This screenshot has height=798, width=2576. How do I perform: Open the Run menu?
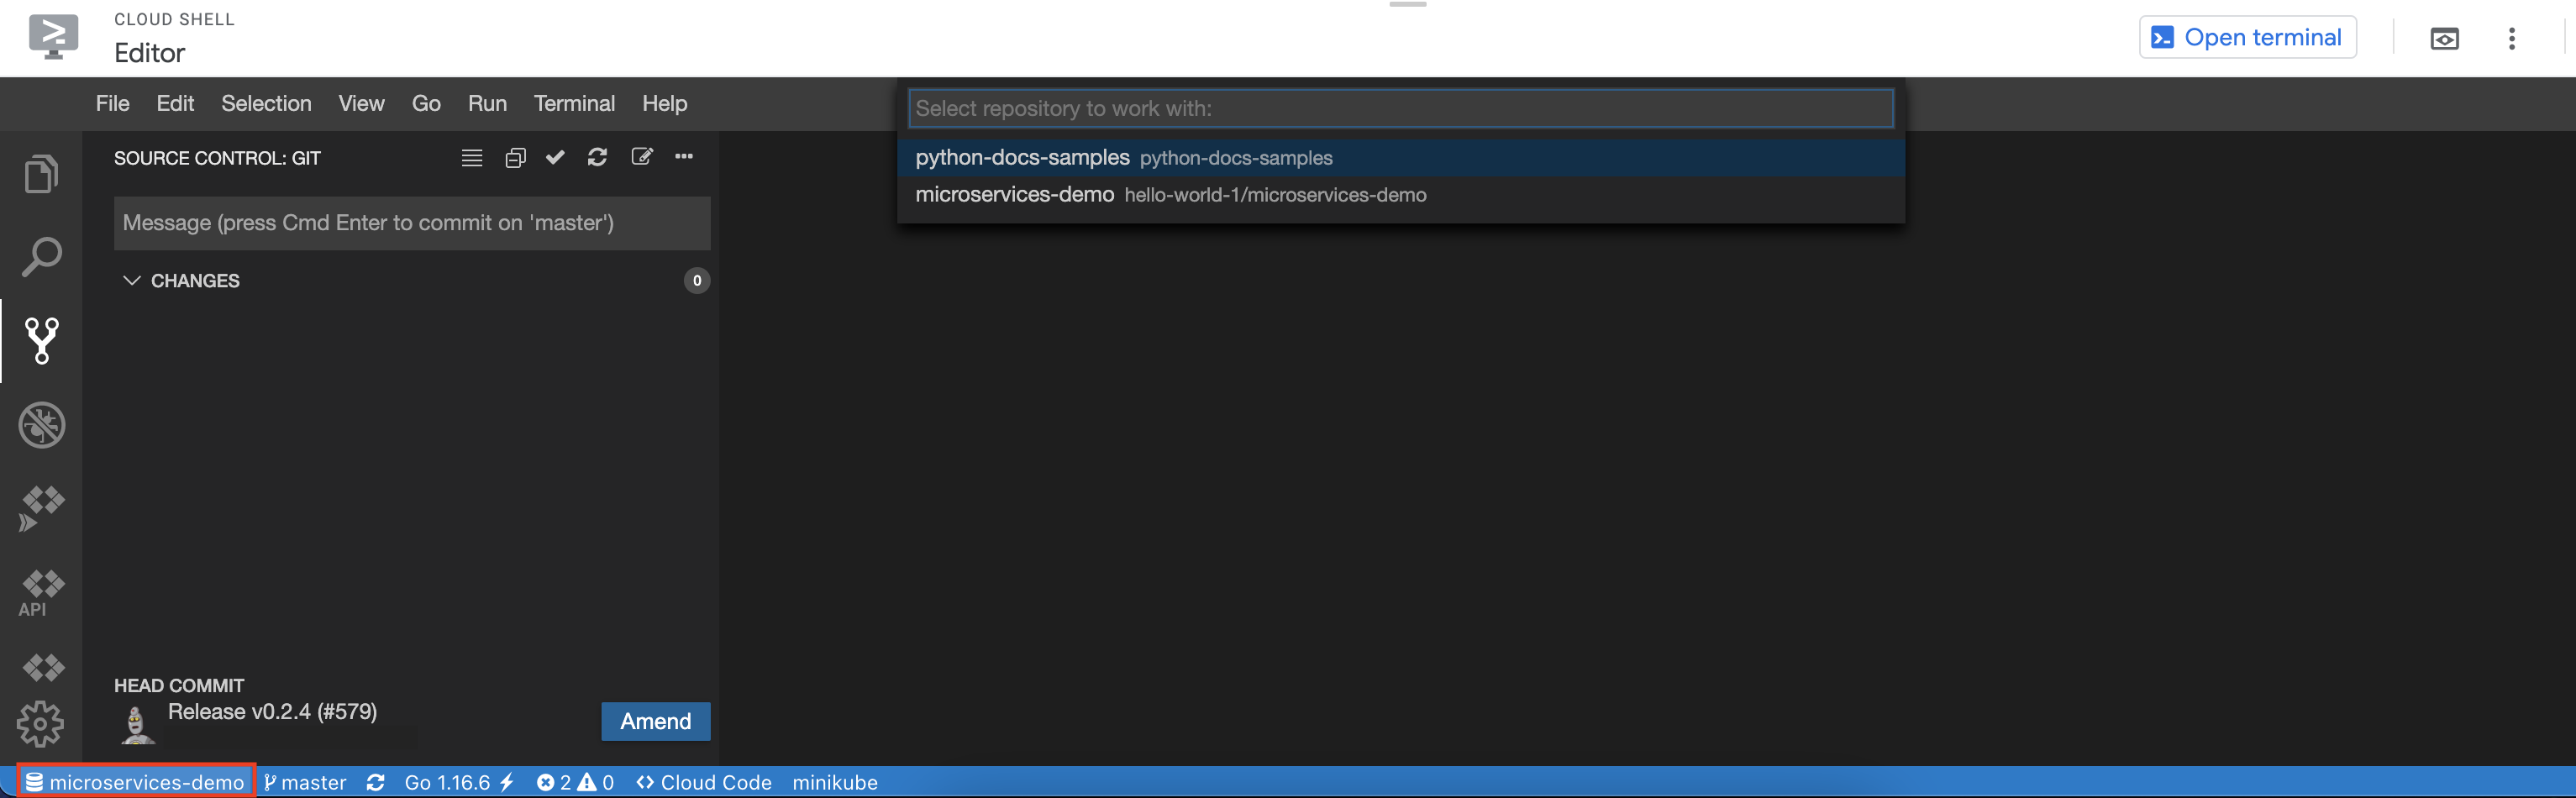click(x=487, y=103)
